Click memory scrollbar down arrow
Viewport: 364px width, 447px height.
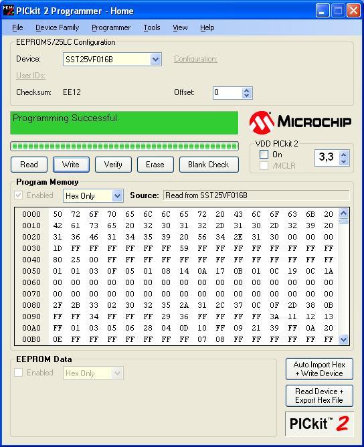343,339
